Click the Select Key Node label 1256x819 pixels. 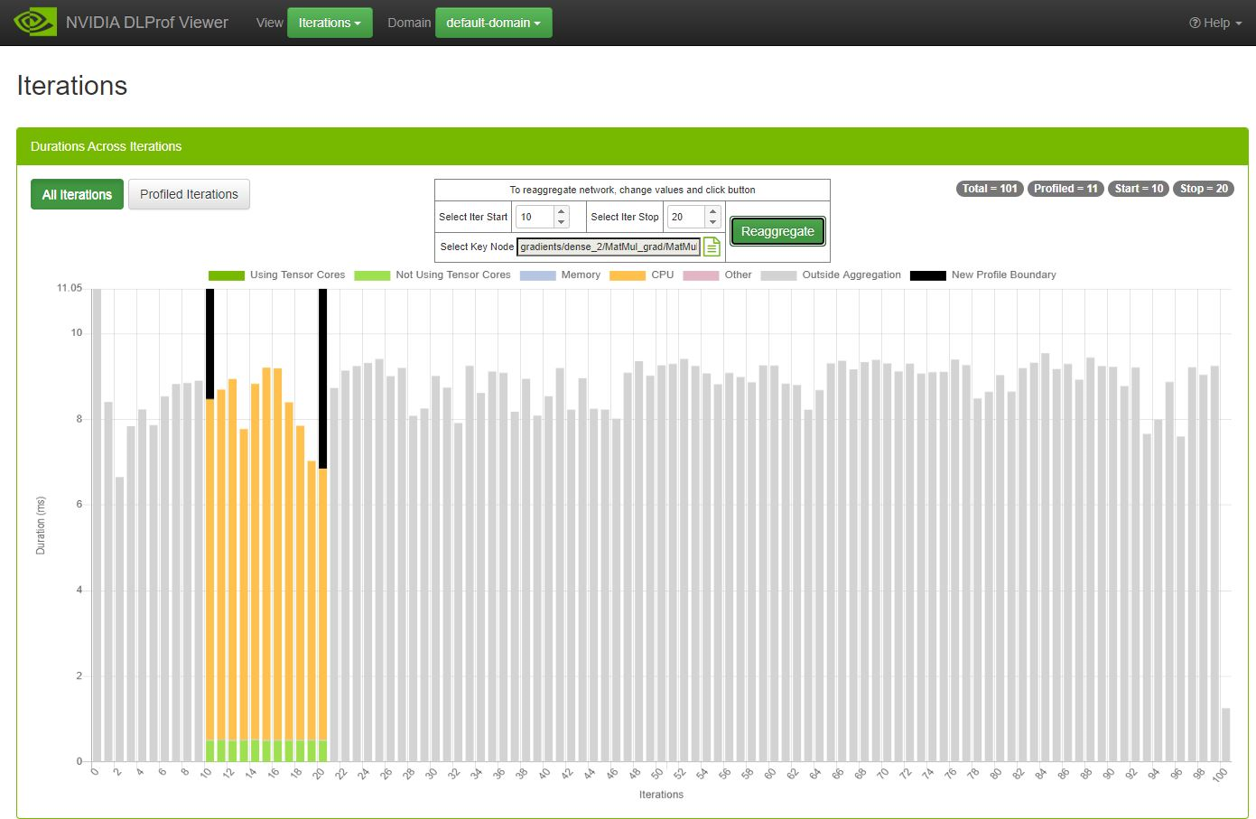click(477, 247)
